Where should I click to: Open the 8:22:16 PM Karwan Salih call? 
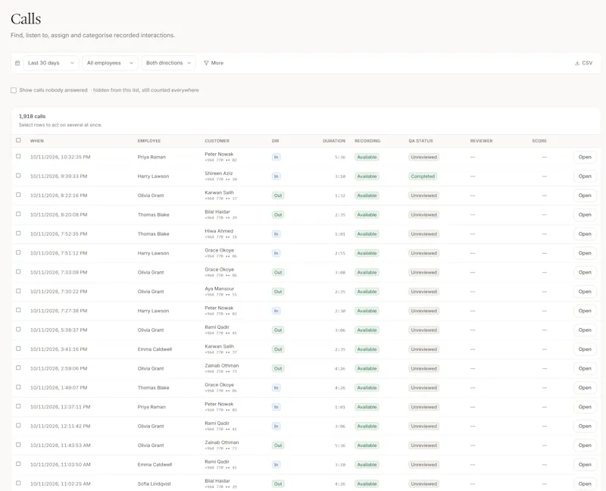tap(585, 195)
